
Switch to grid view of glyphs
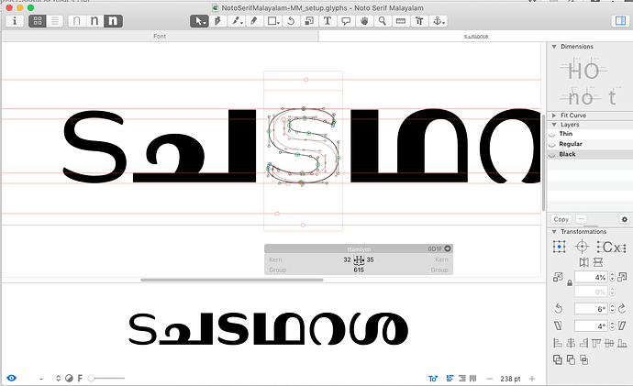(37, 21)
